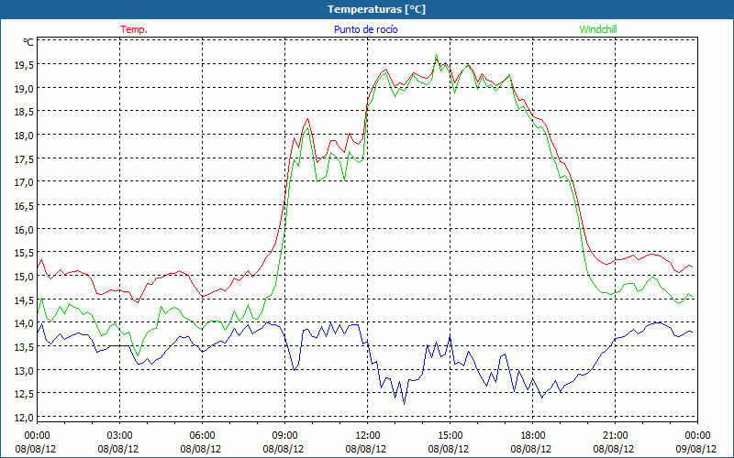The image size is (734, 458).
Task: Click the '14,5' y-axis value
Action: 24,300
